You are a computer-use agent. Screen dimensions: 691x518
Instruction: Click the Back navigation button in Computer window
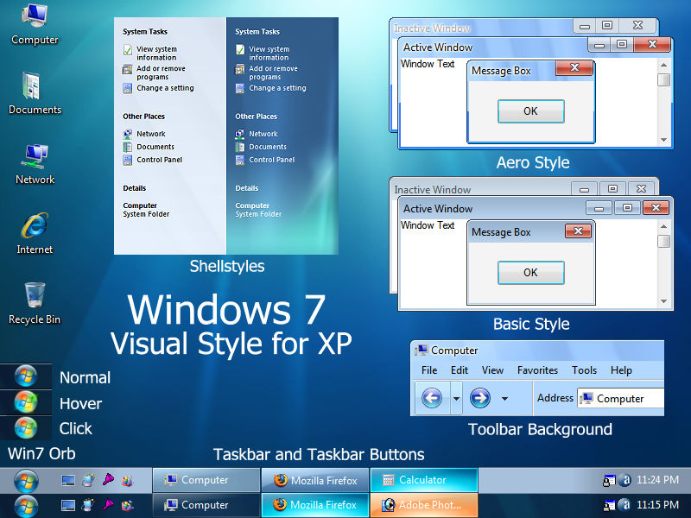432,398
